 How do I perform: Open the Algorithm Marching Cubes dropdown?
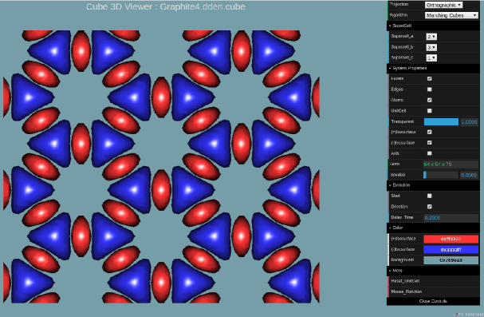[451, 15]
